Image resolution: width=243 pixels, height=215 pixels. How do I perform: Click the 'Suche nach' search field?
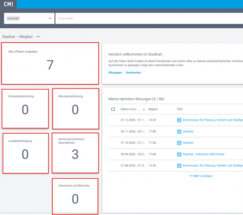click(149, 18)
